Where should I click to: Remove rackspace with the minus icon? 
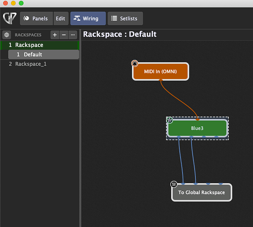[x=64, y=35]
